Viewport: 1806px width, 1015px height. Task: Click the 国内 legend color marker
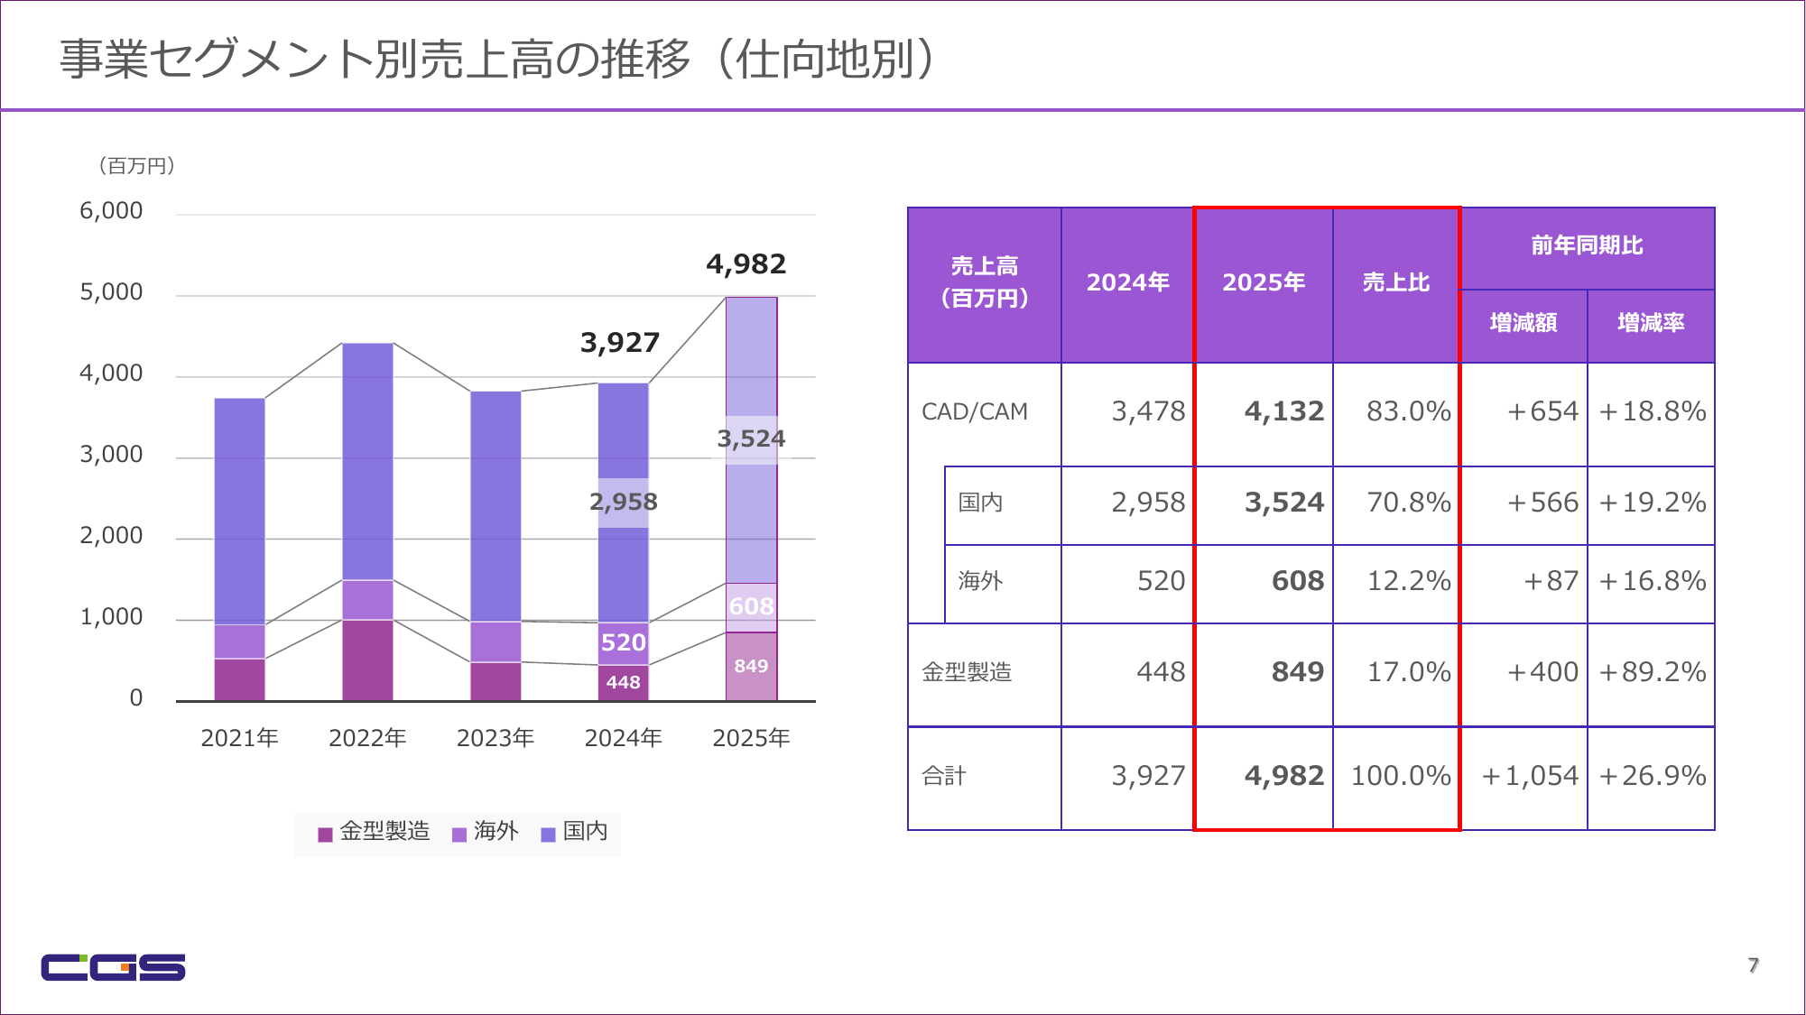pyautogui.click(x=548, y=835)
